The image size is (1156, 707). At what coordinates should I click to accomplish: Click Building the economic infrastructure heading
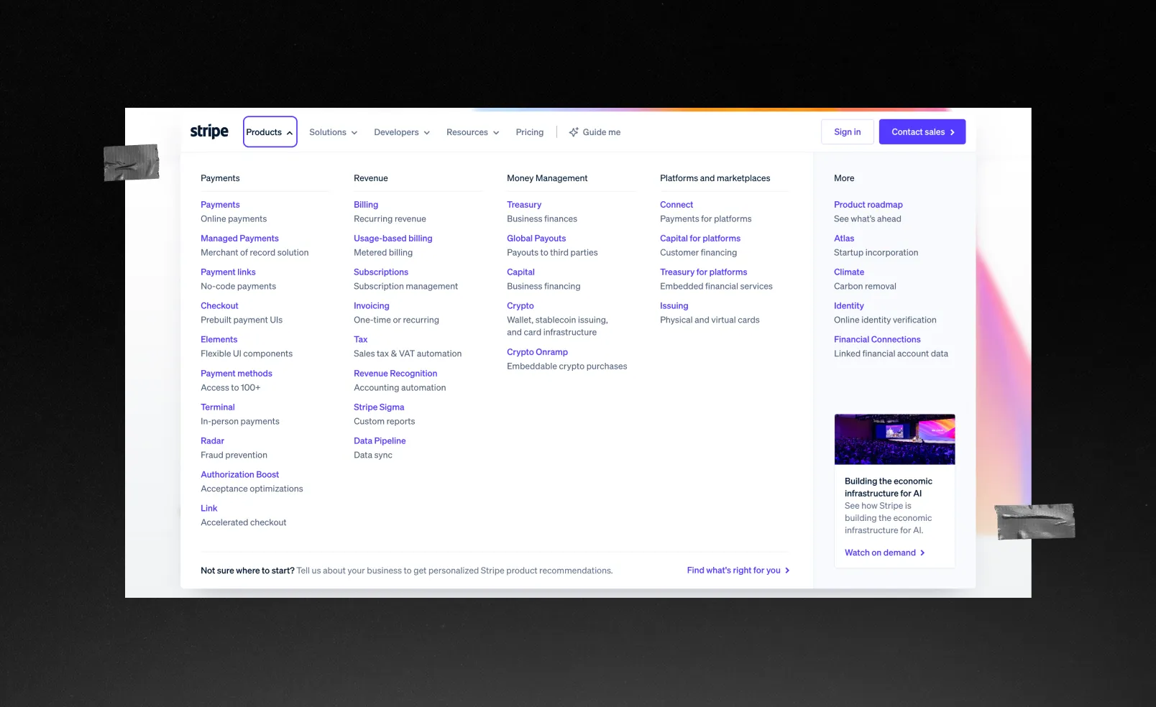click(x=889, y=487)
